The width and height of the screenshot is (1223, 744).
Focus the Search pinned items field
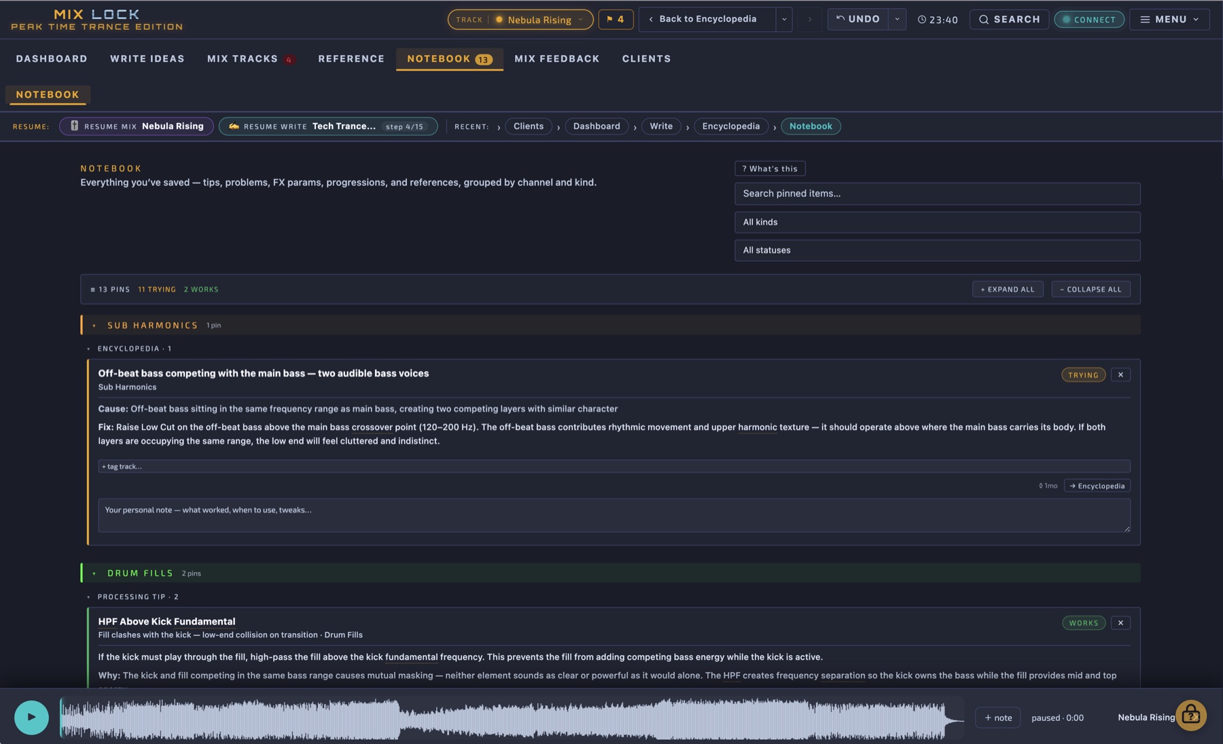[x=937, y=194]
